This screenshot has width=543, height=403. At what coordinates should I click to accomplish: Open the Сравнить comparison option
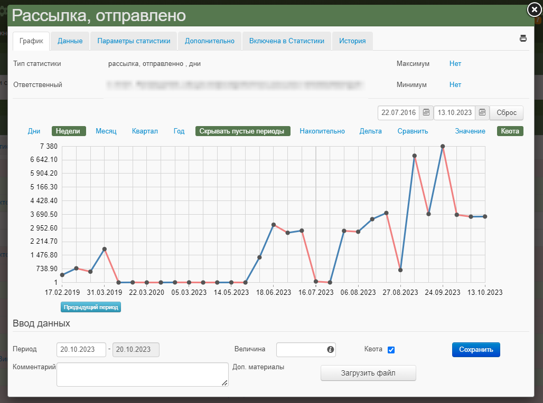coord(413,131)
